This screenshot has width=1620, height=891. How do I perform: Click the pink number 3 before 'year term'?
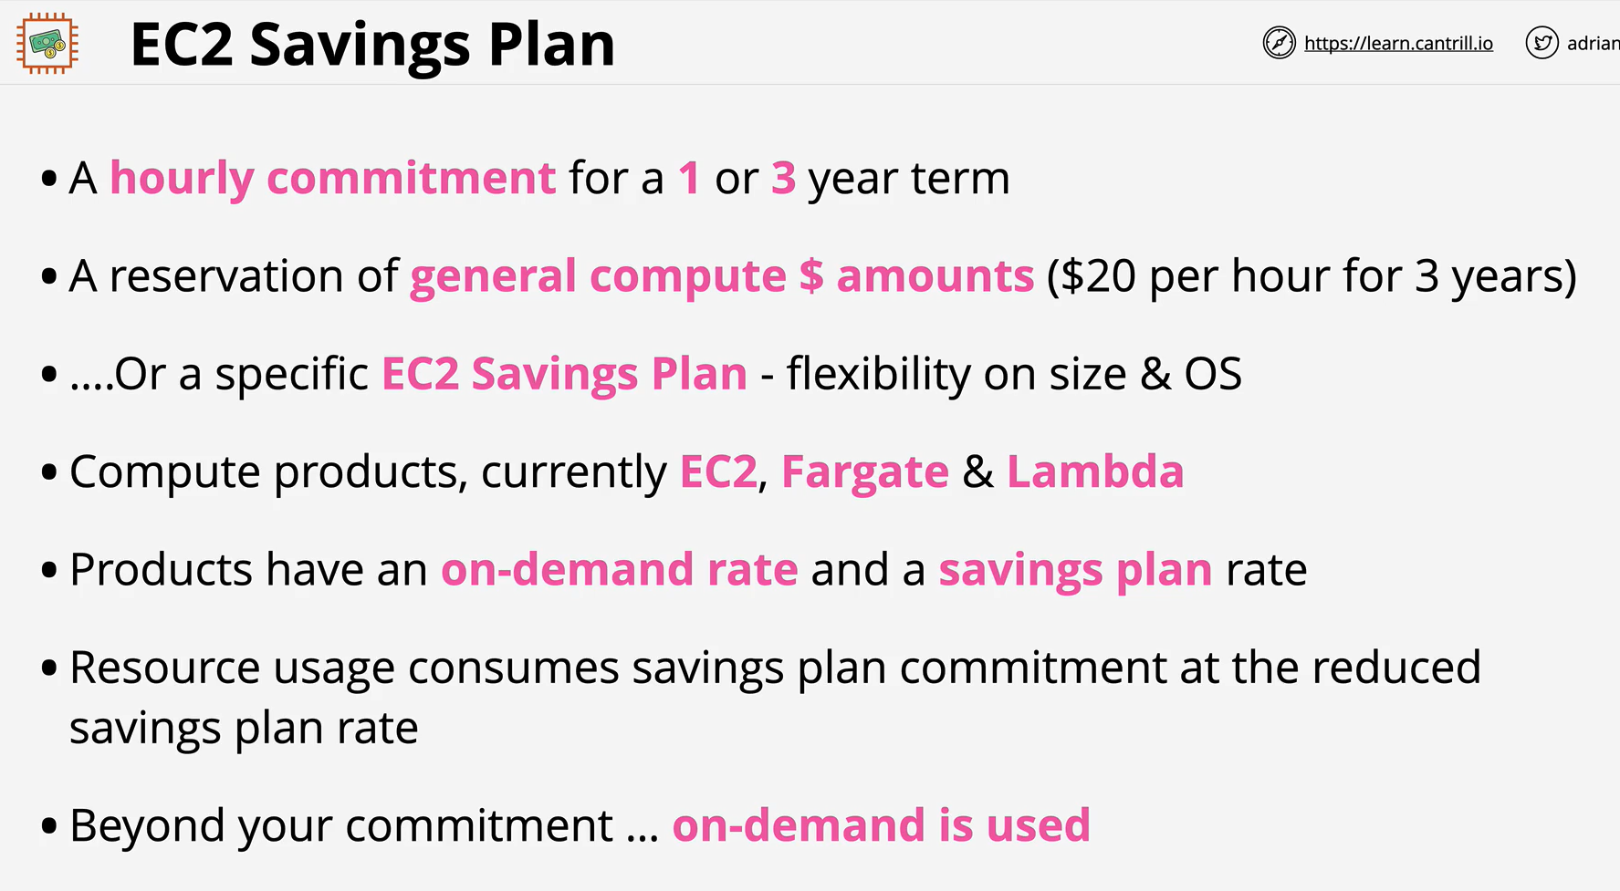tap(783, 178)
